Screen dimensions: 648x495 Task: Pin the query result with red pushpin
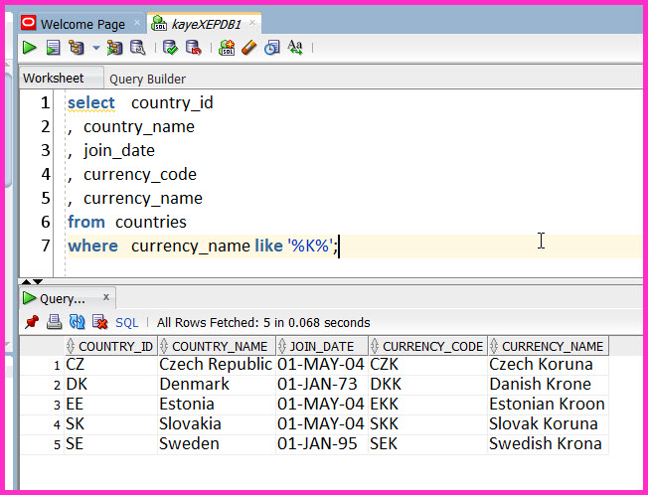(32, 322)
